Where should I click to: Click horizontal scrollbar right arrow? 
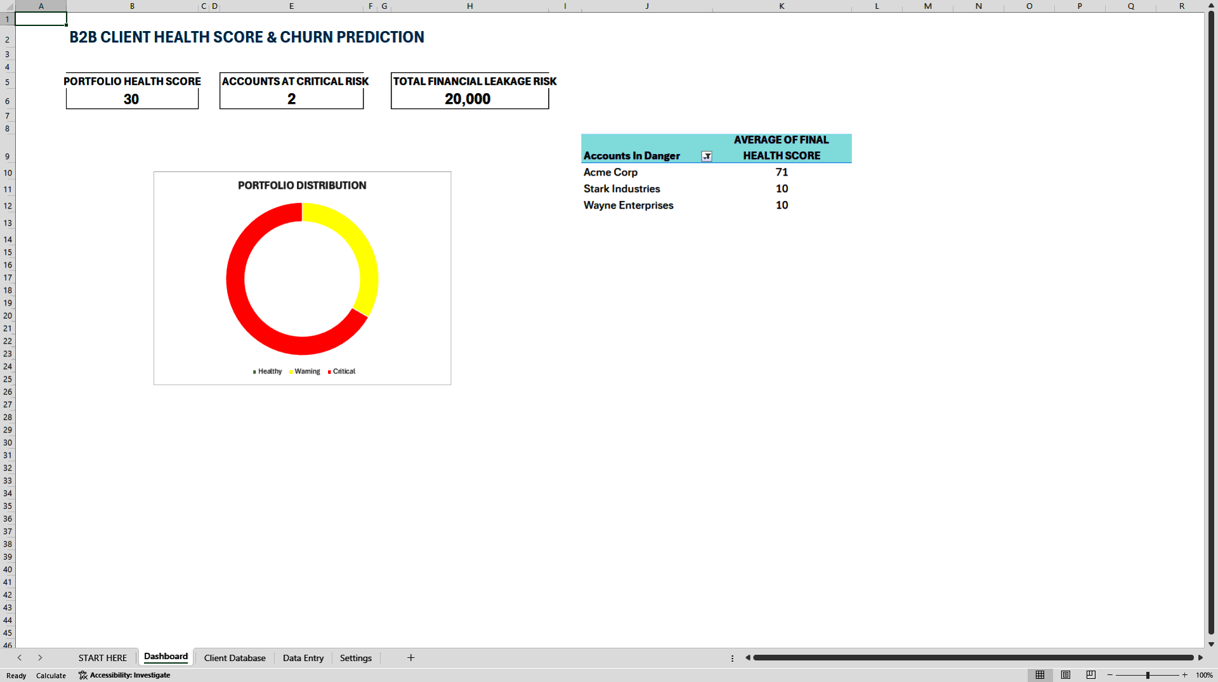pos(1200,658)
